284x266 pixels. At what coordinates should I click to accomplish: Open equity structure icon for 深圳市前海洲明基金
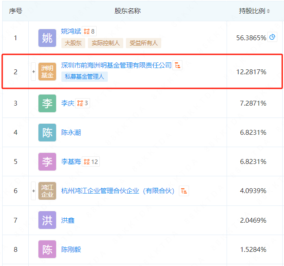[x=177, y=65]
